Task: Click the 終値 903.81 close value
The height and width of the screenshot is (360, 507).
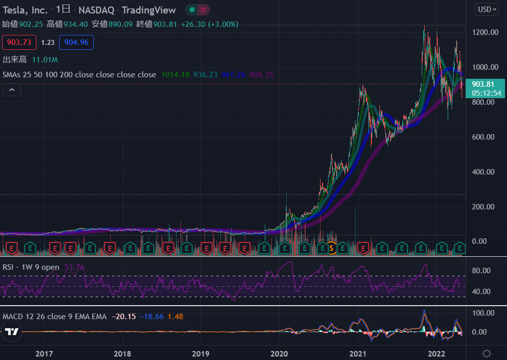Action: point(157,24)
